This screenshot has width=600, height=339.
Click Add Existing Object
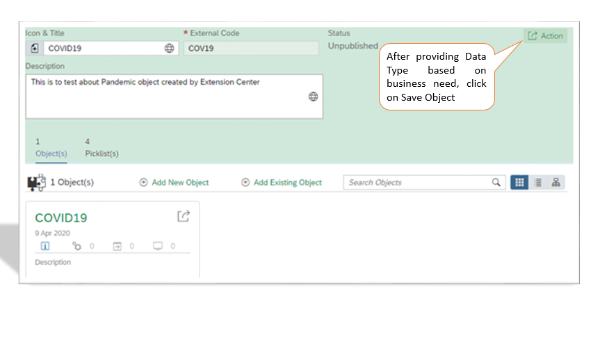coord(282,182)
